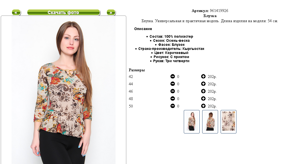Click the plus icon for size 42
This screenshot has height=164, width=284.
click(x=203, y=76)
